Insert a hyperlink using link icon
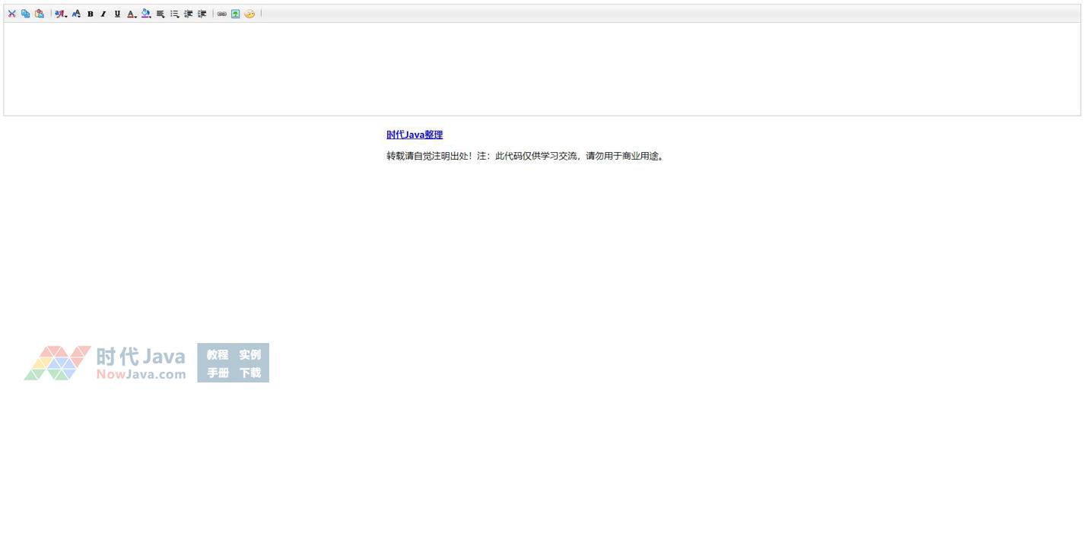 pos(221,14)
